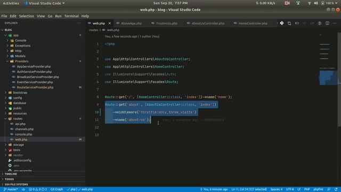Screen dimensions: 341x192
Task: Open the Go menu
Action: click(50, 16)
